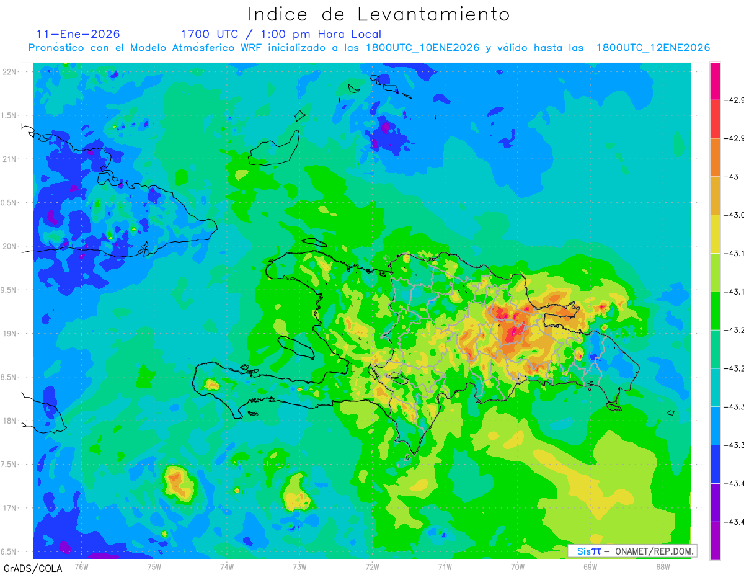Click the '68W' longitude label
Image resolution: width=744 pixels, height=575 pixels.
tap(663, 566)
